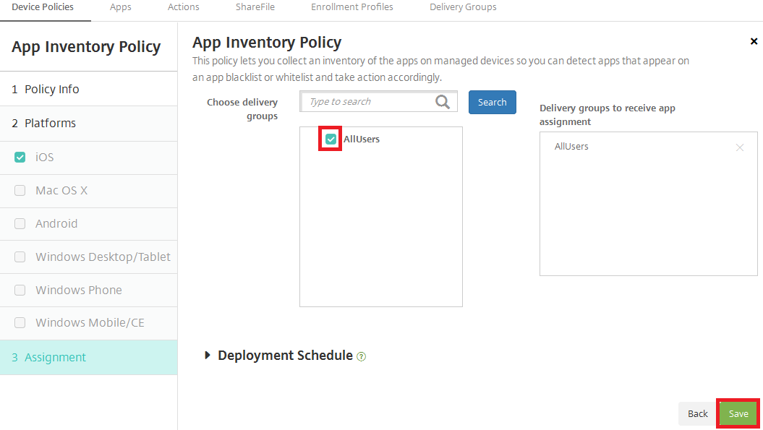Check the Windows Desktop/Tablet platform
Image resolution: width=763 pixels, height=430 pixels.
point(20,257)
